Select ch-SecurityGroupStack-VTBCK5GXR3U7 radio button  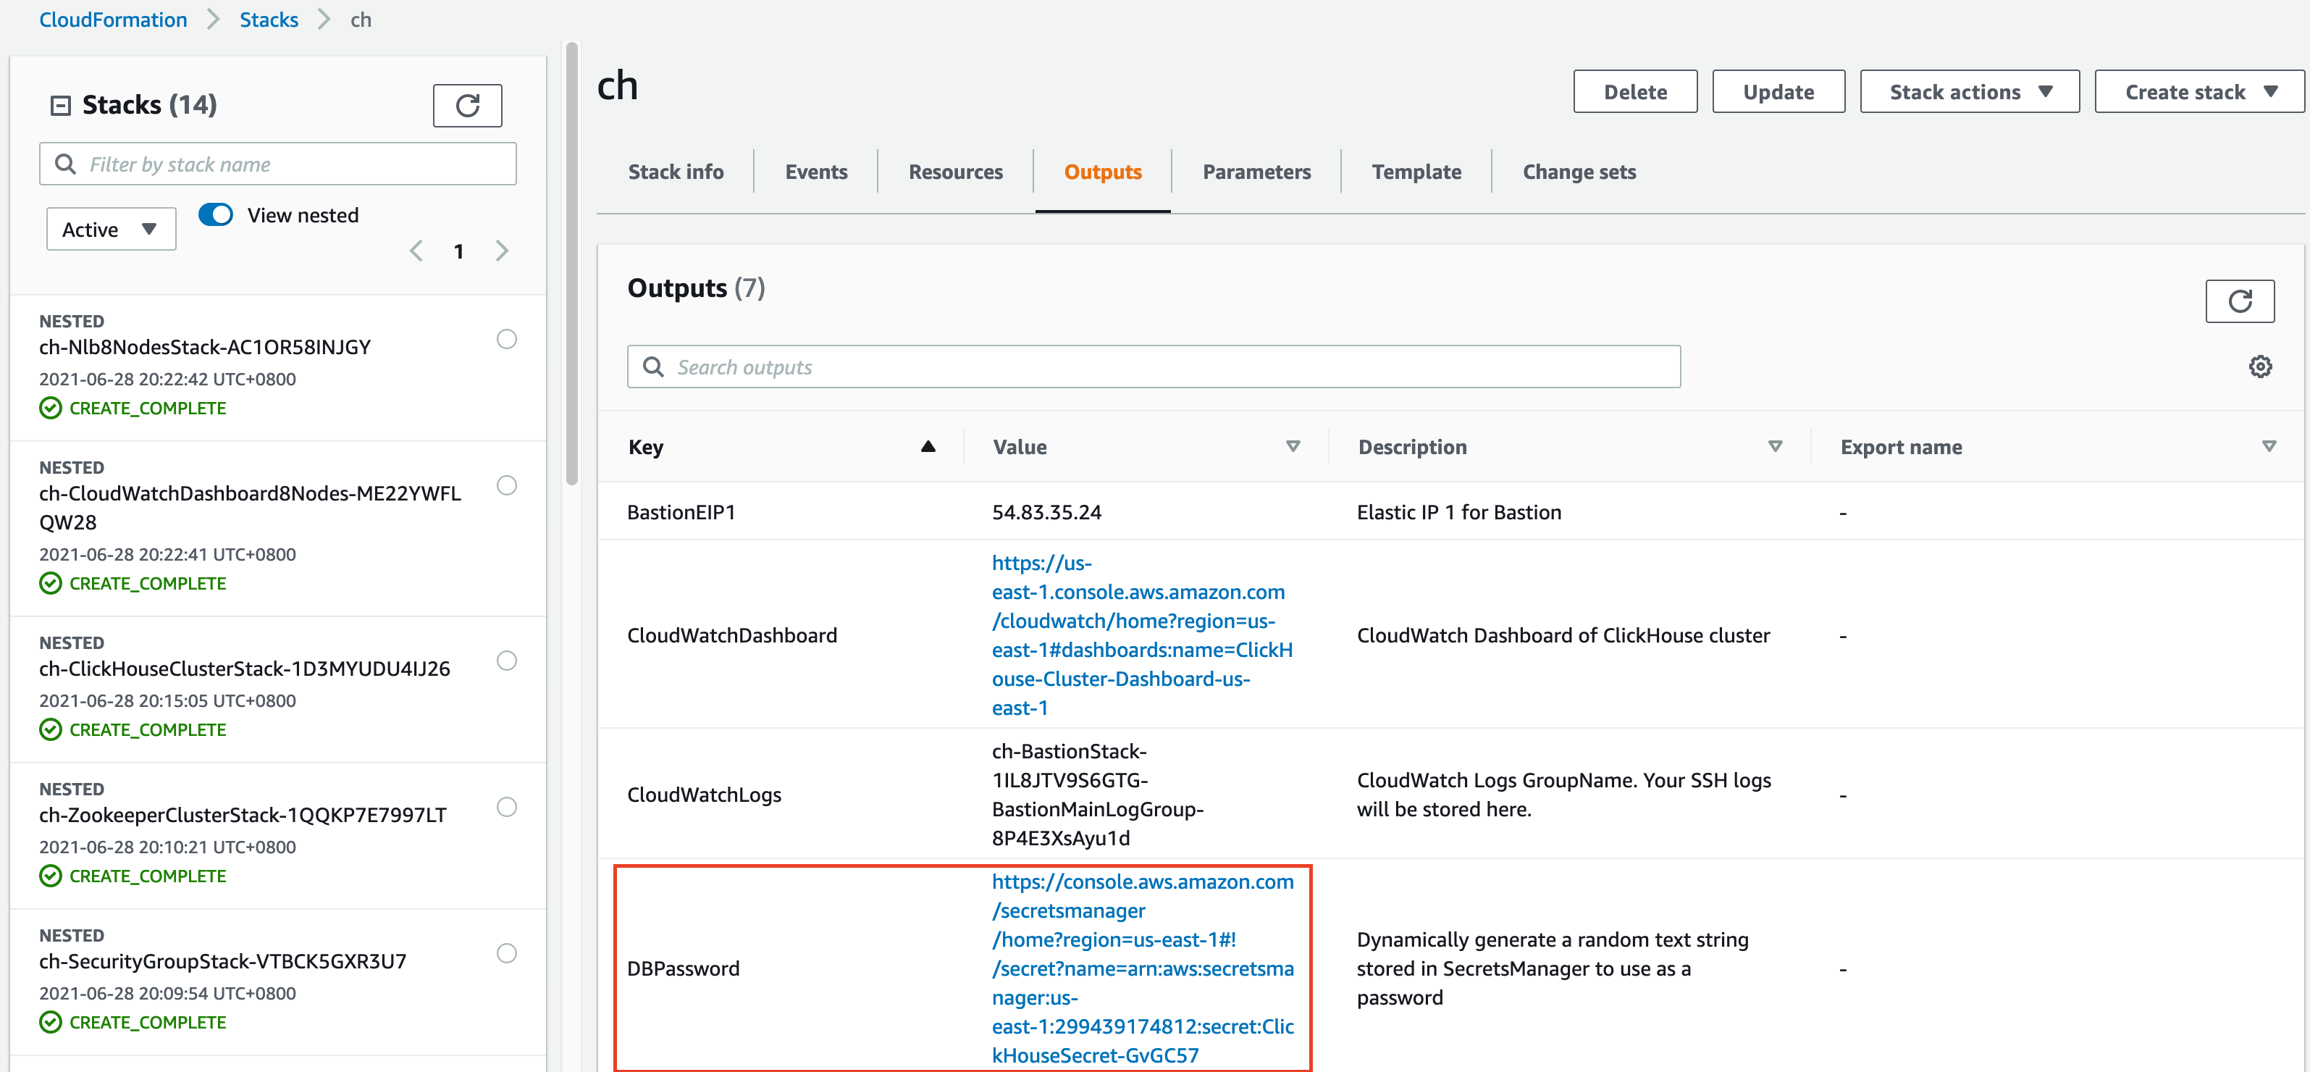507,954
